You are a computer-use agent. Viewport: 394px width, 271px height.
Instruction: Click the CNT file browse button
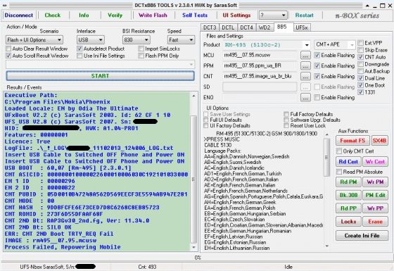[x=305, y=77]
